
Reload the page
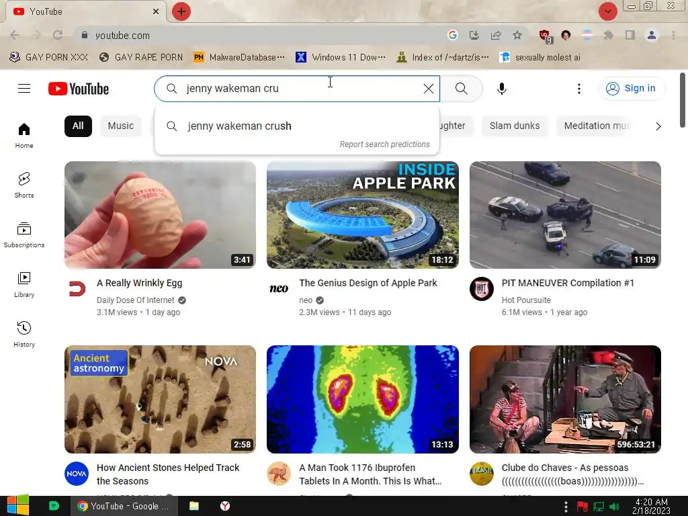click(58, 35)
